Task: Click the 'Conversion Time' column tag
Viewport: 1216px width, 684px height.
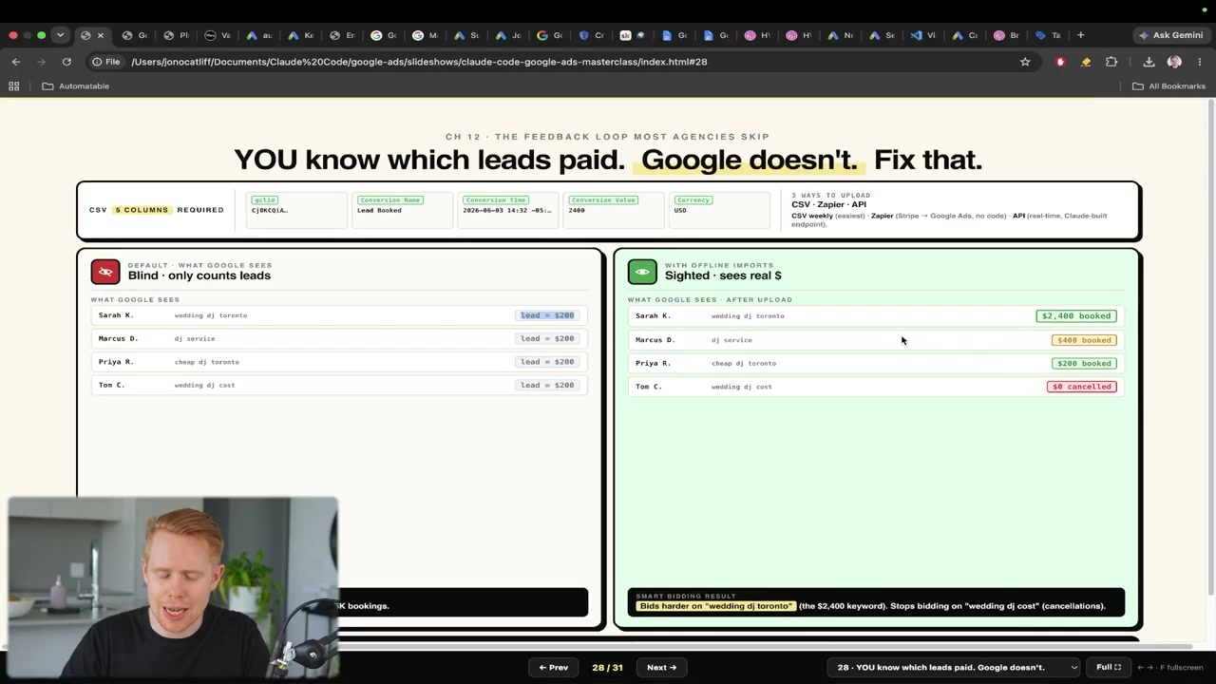Action: [496, 199]
